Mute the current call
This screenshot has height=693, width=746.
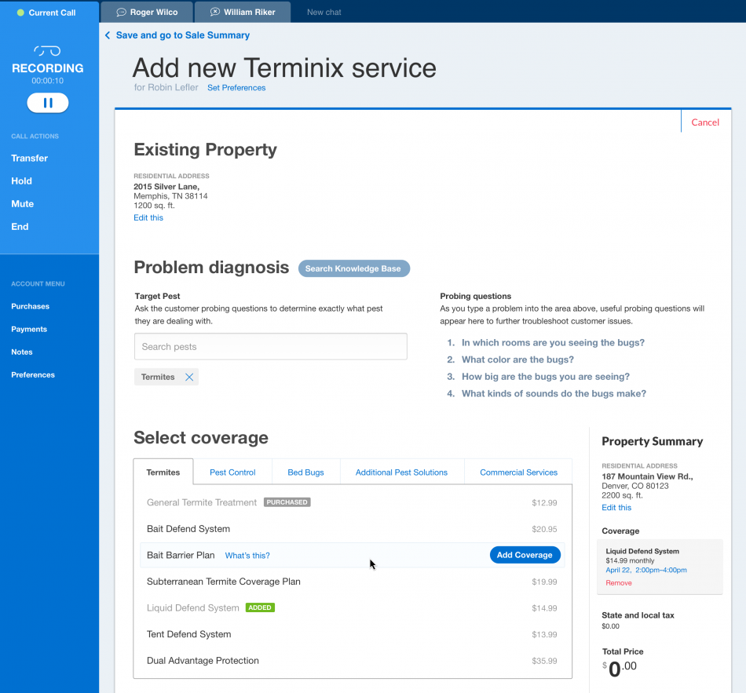tap(22, 203)
